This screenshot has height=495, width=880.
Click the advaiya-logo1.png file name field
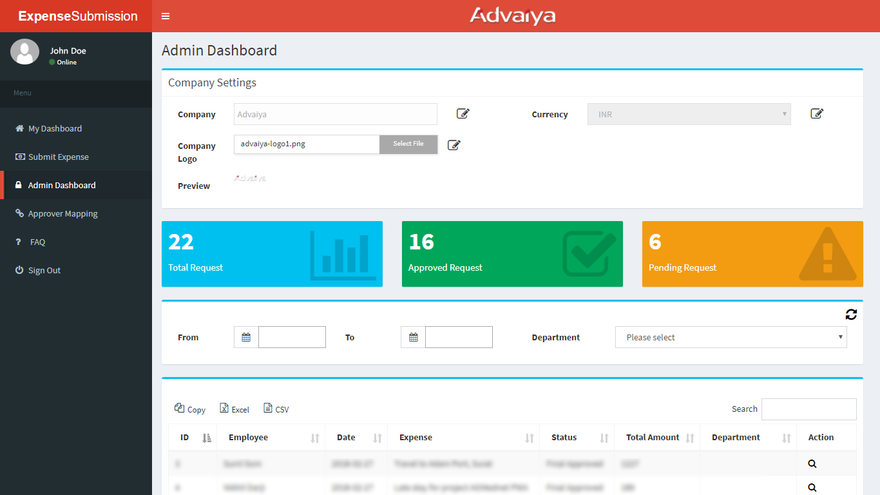(x=307, y=144)
